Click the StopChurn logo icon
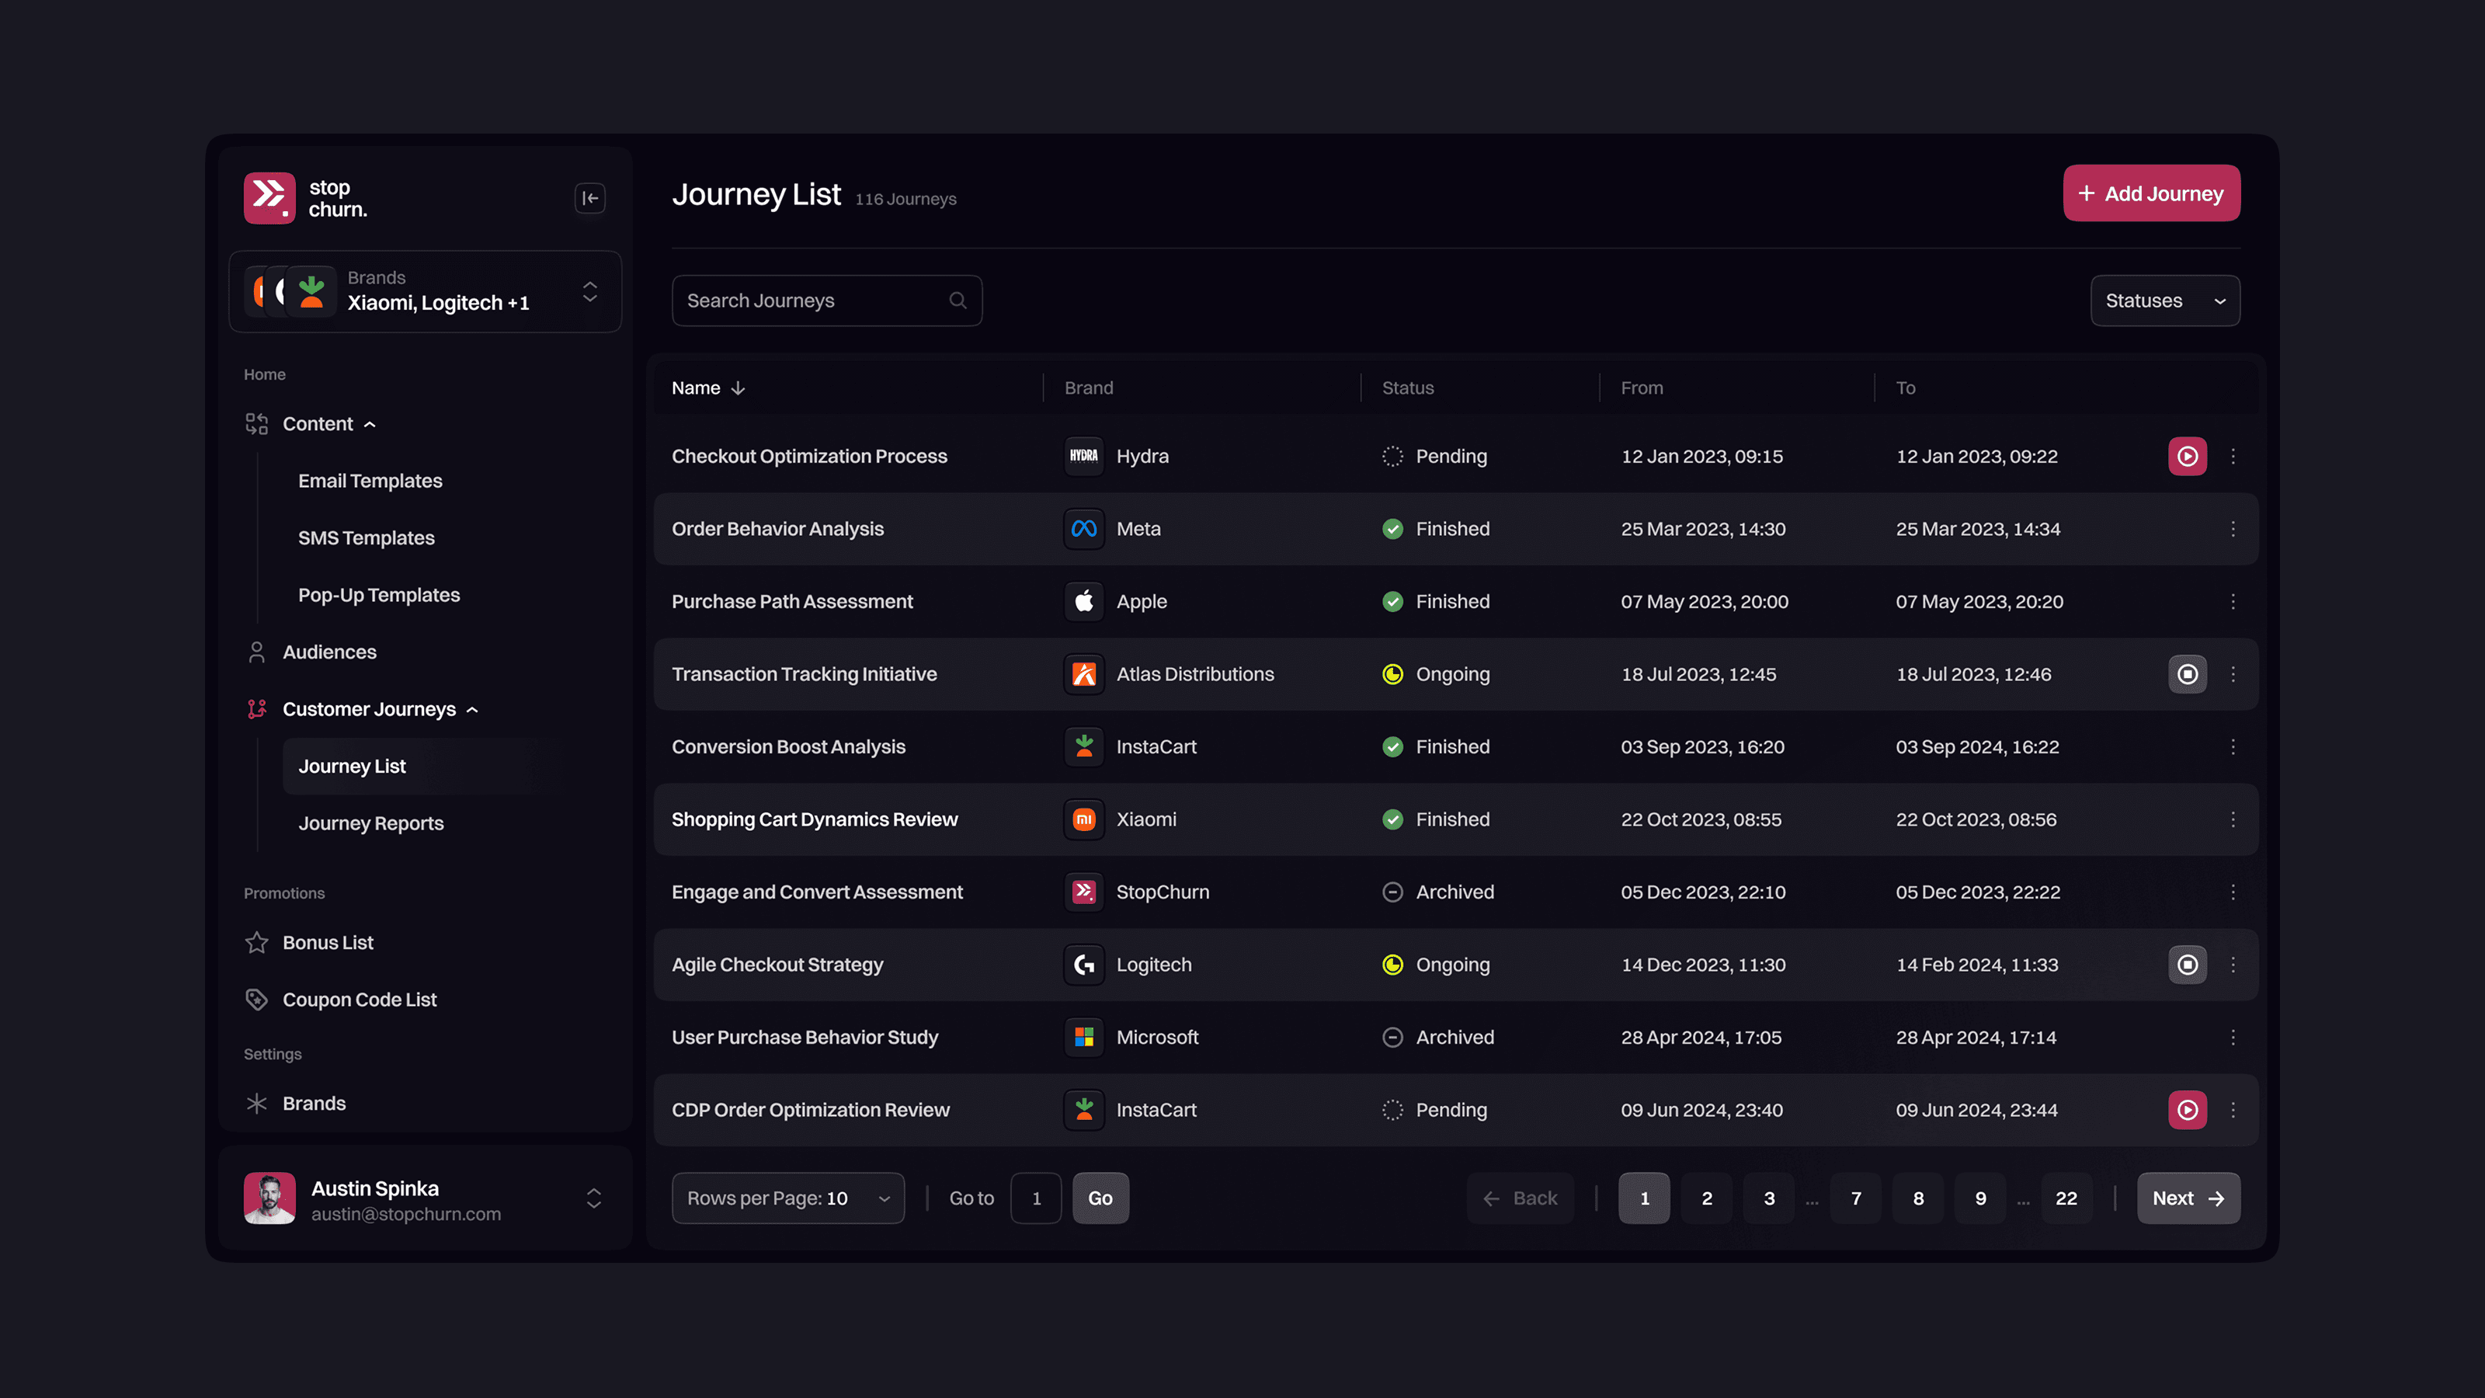This screenshot has width=2485, height=1398. (x=270, y=196)
